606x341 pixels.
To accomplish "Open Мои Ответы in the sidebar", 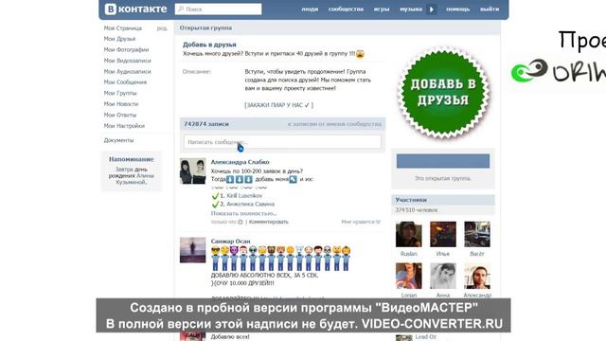I will 120,115.
